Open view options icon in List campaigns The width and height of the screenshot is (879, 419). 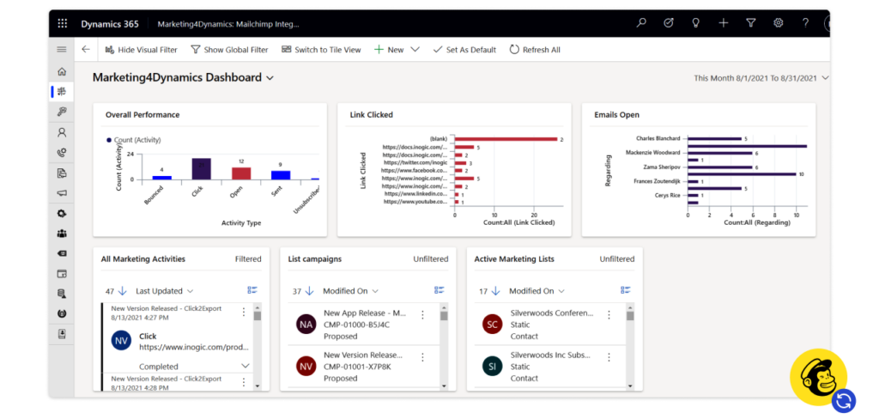pos(439,290)
